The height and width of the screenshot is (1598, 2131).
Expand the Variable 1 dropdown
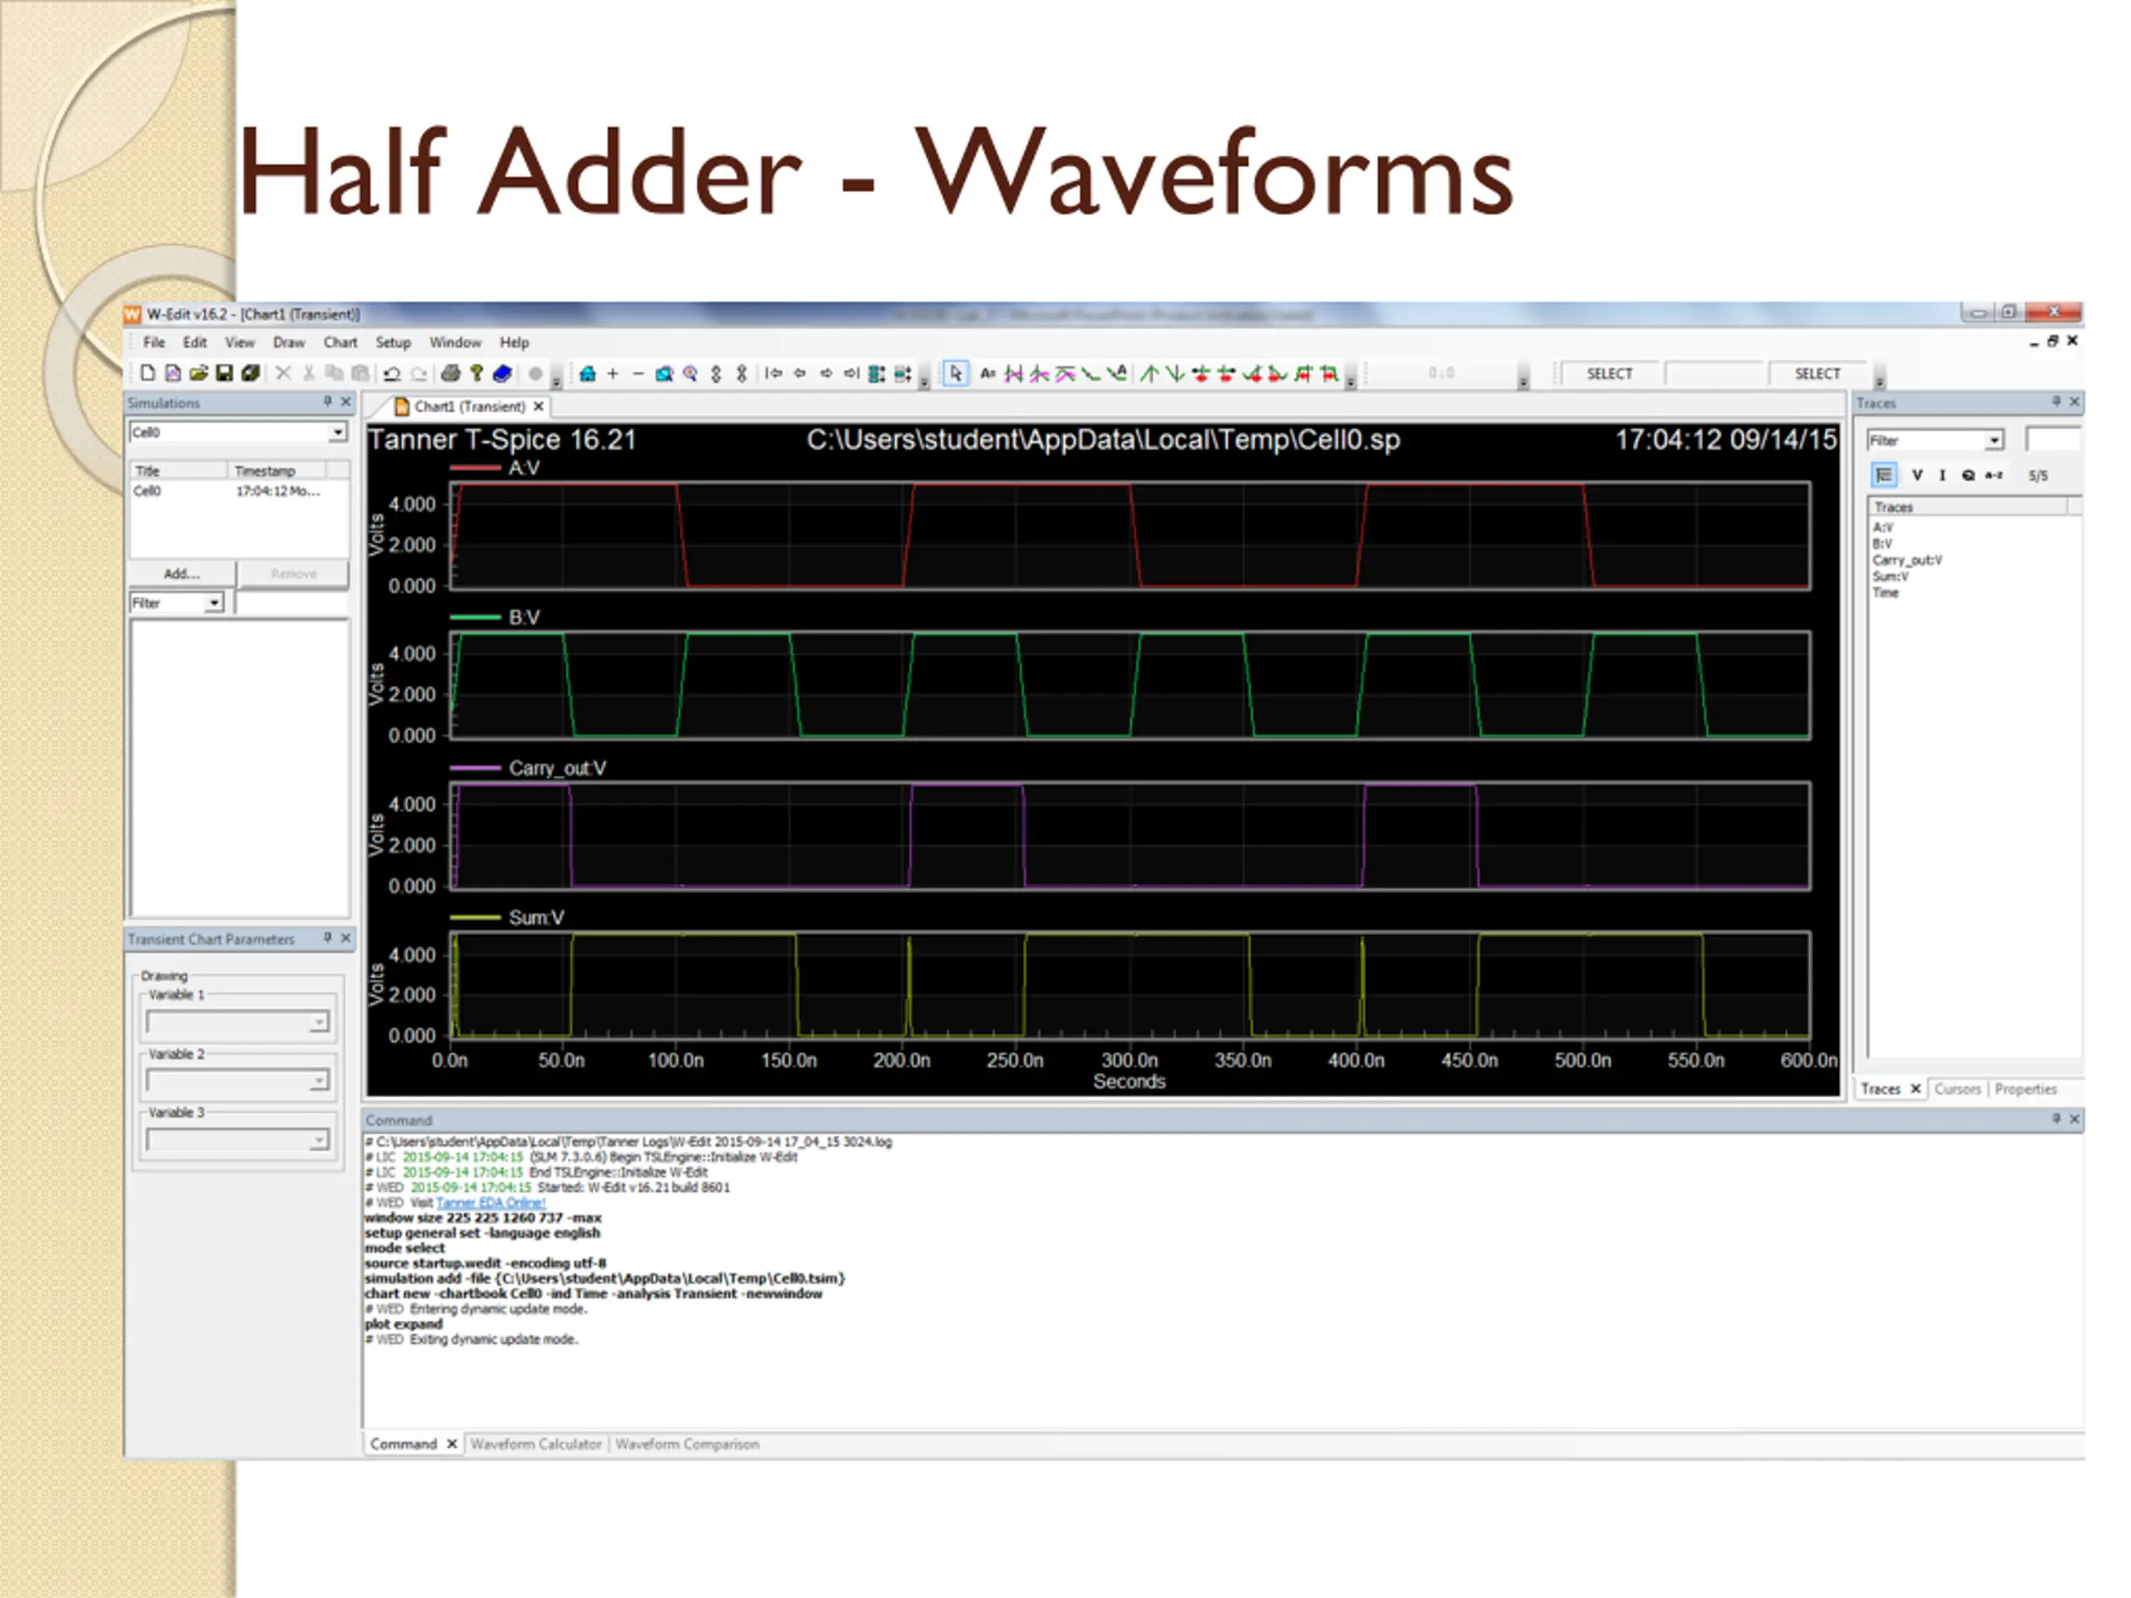click(x=319, y=1022)
